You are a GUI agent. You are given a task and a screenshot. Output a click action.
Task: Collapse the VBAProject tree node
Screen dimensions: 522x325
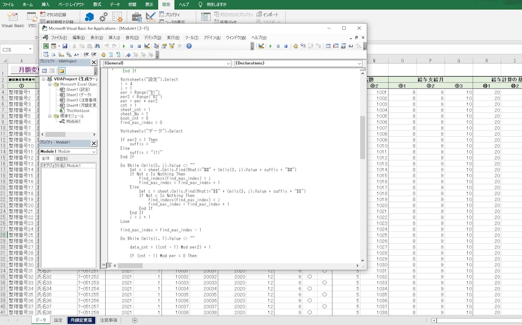click(44, 79)
